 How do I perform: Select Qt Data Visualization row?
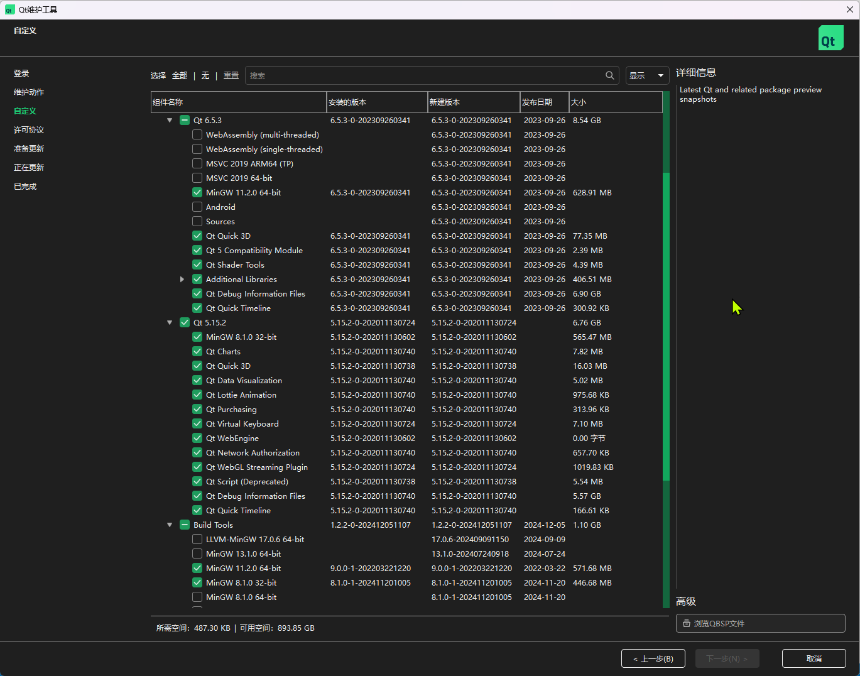pyautogui.click(x=406, y=380)
